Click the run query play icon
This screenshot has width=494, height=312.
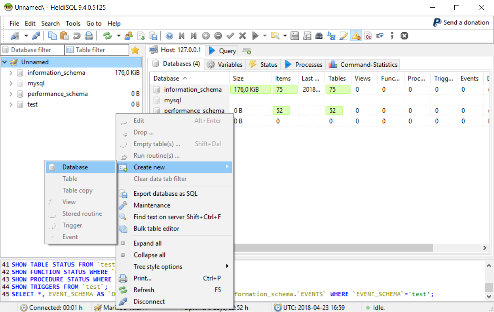pos(255,36)
